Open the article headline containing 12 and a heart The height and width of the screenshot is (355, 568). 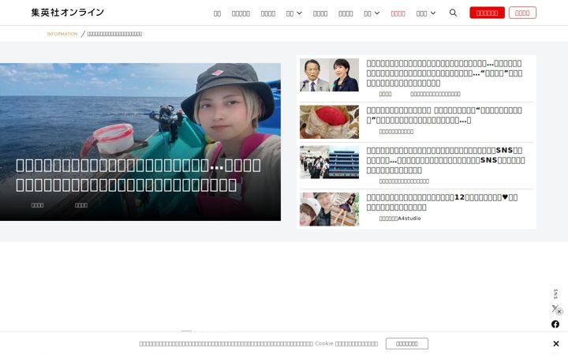pyautogui.click(x=442, y=202)
